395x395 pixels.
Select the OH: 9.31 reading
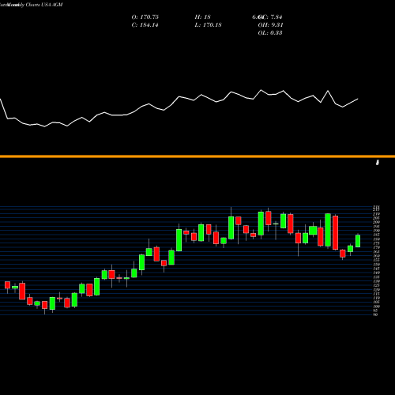click(270, 25)
